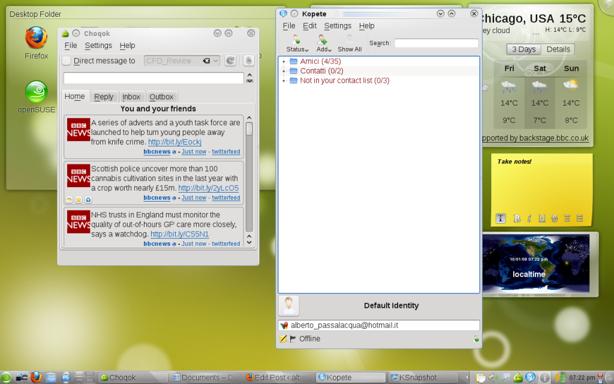
Task: Click the new message text box in Choqok
Action: coord(153,78)
